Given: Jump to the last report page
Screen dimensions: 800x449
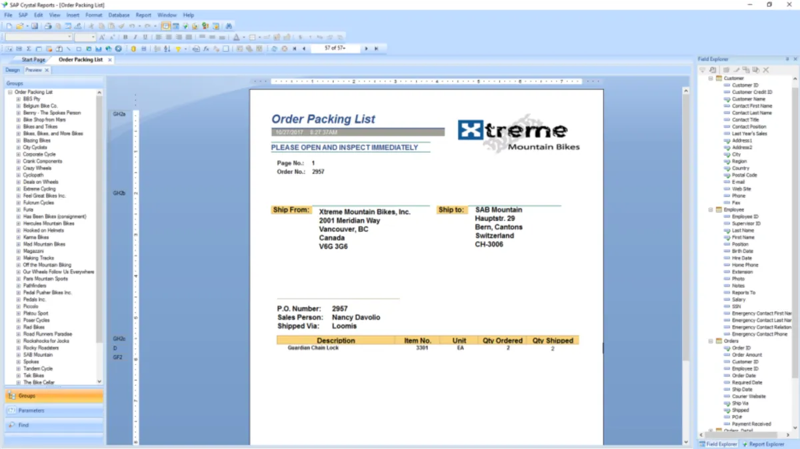Looking at the screenshot, I should [x=376, y=49].
